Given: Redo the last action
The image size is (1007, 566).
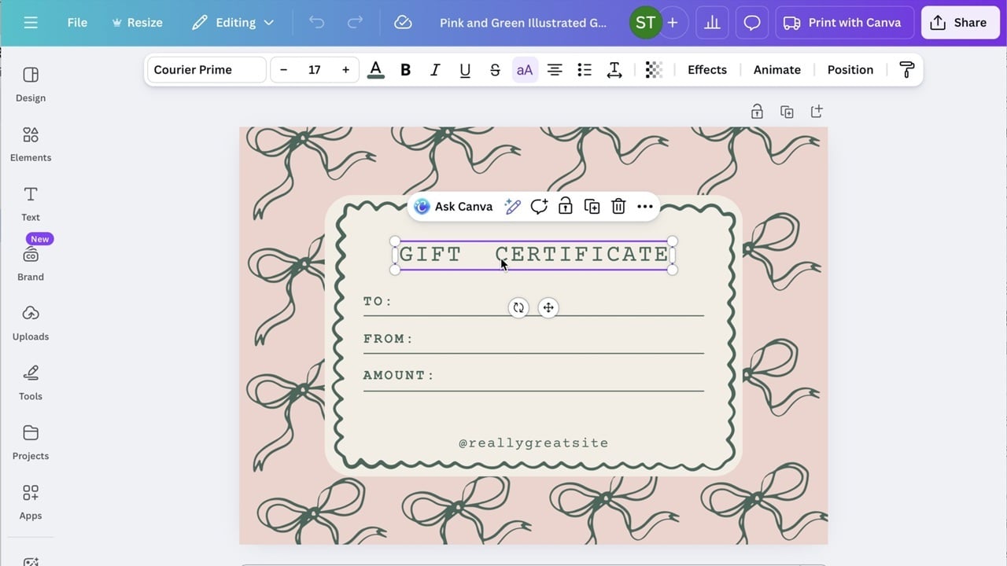Looking at the screenshot, I should click(355, 23).
